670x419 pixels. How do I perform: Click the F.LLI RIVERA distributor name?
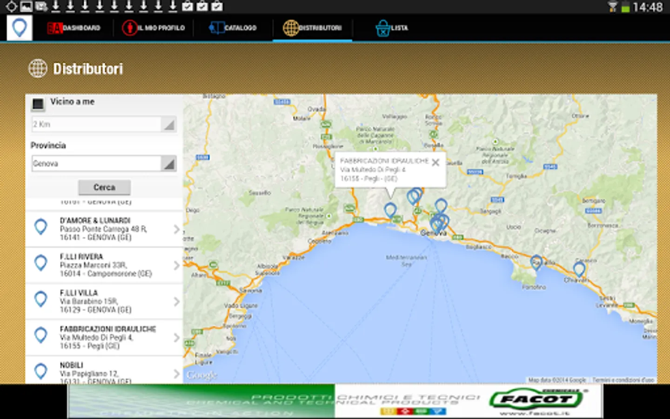click(81, 257)
